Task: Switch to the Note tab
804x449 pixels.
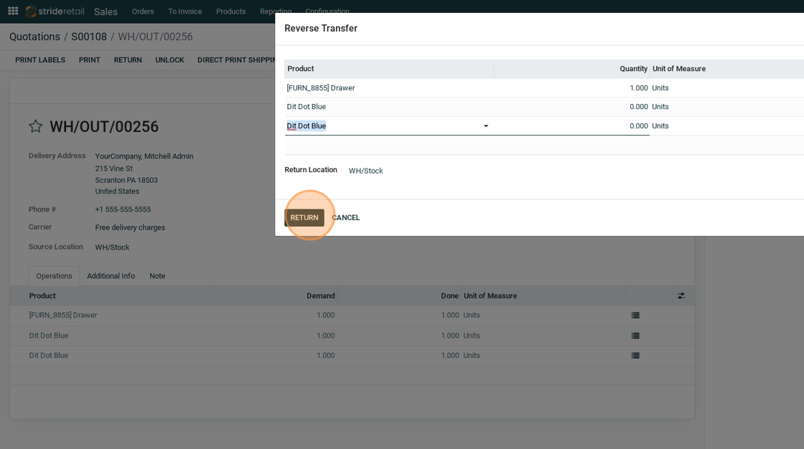Action: 157,275
